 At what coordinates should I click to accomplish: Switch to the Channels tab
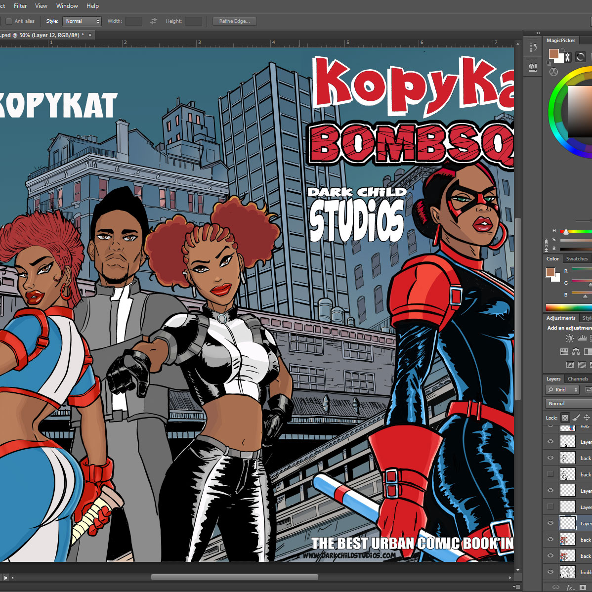point(578,379)
